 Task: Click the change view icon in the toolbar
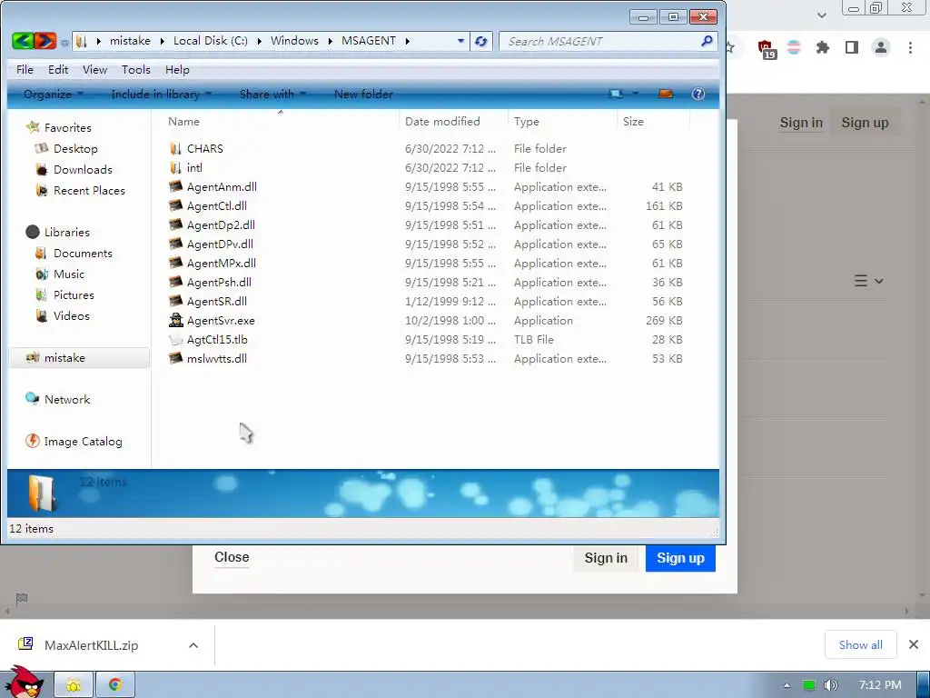617,94
